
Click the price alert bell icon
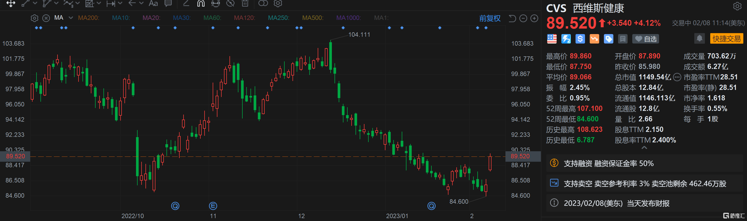pos(699,39)
